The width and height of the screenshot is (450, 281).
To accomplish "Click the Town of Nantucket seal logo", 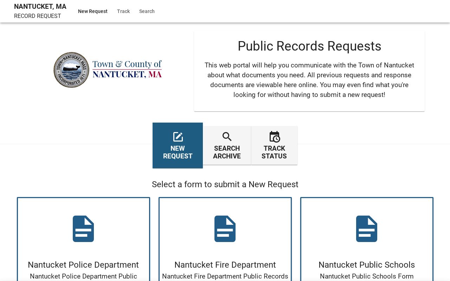I will click(71, 70).
